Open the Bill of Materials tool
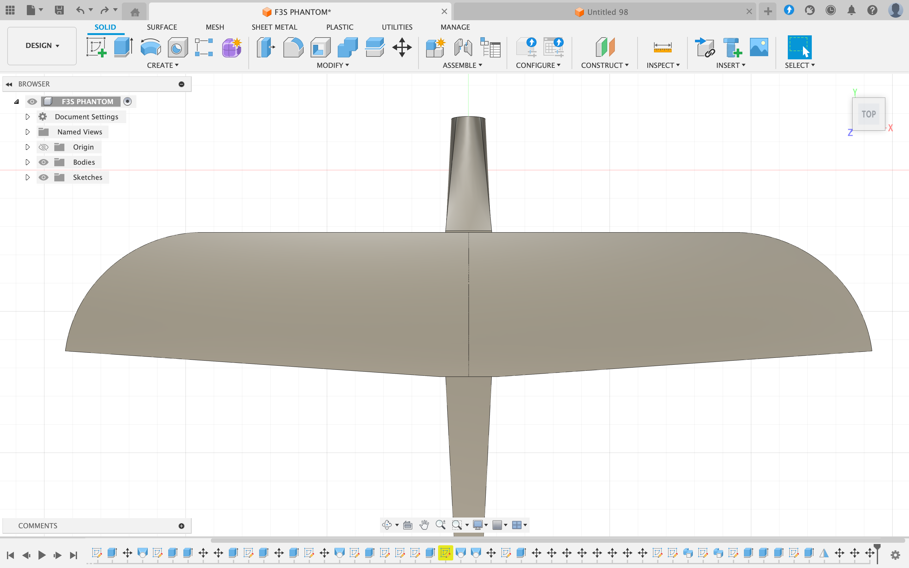Viewport: 909px width, 568px height. pyautogui.click(x=490, y=47)
